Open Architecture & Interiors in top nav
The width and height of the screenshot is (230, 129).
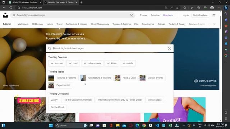tap(77, 24)
